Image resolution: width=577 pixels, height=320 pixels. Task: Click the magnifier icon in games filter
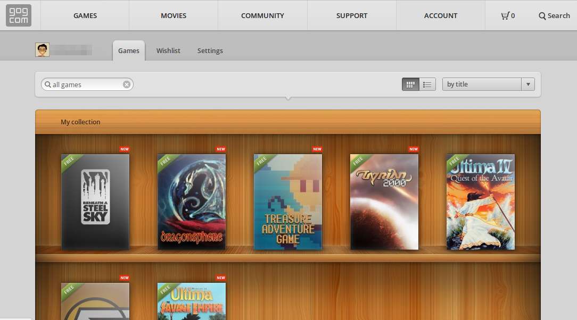coord(48,85)
